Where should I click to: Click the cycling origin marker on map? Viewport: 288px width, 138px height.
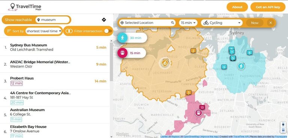click(165, 63)
